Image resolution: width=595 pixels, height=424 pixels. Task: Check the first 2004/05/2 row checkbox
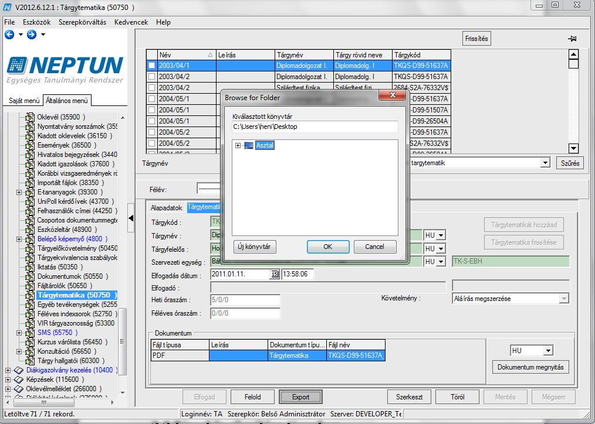(152, 132)
